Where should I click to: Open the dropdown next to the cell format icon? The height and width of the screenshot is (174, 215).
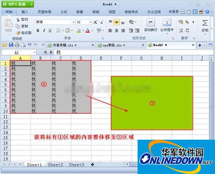[72, 30]
